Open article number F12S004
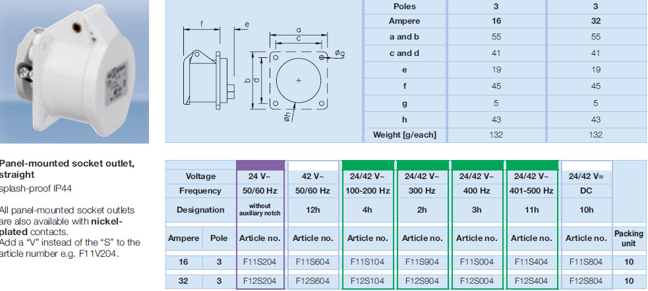The image size is (648, 291). [477, 280]
